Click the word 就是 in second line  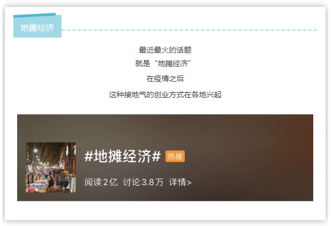pyautogui.click(x=142, y=63)
